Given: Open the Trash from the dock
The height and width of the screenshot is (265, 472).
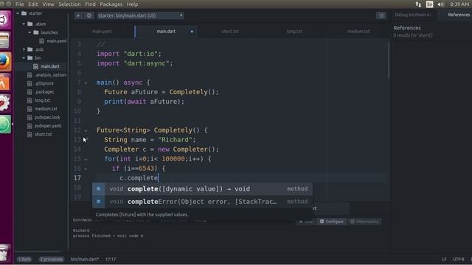Looking at the screenshot, I should click(4, 253).
